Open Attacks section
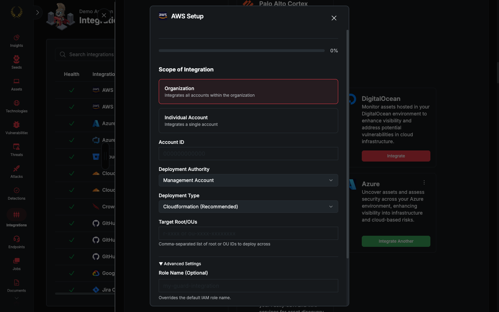The width and height of the screenshot is (499, 312). point(16,172)
